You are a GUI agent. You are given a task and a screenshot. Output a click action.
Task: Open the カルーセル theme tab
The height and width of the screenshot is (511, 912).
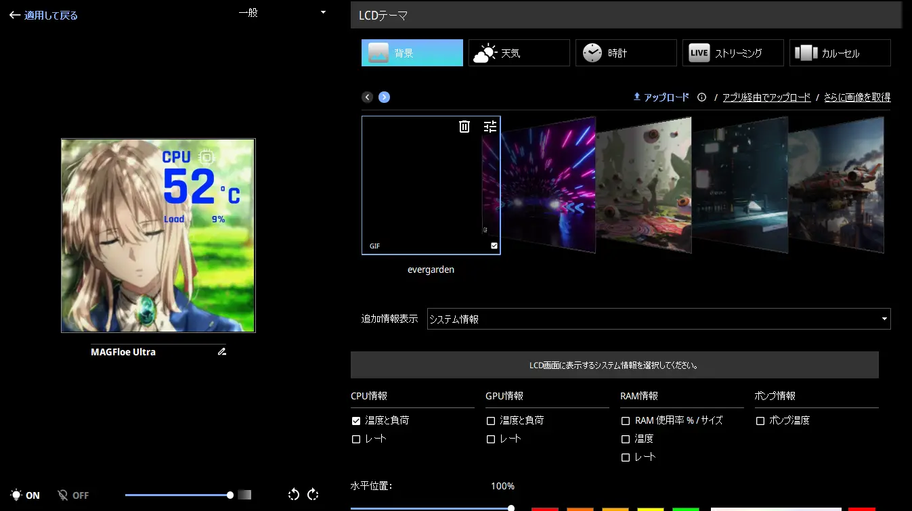point(840,53)
